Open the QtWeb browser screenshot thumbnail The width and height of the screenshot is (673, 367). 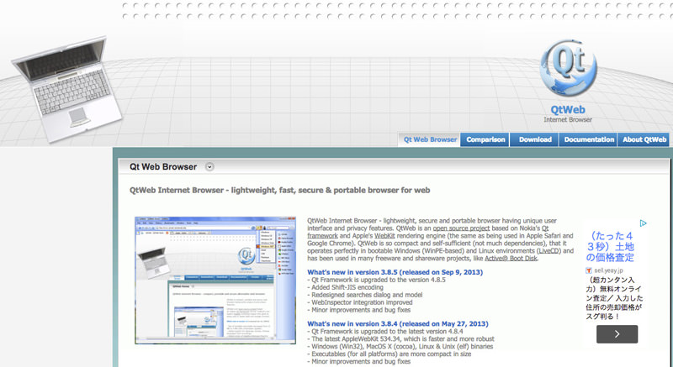[215, 280]
